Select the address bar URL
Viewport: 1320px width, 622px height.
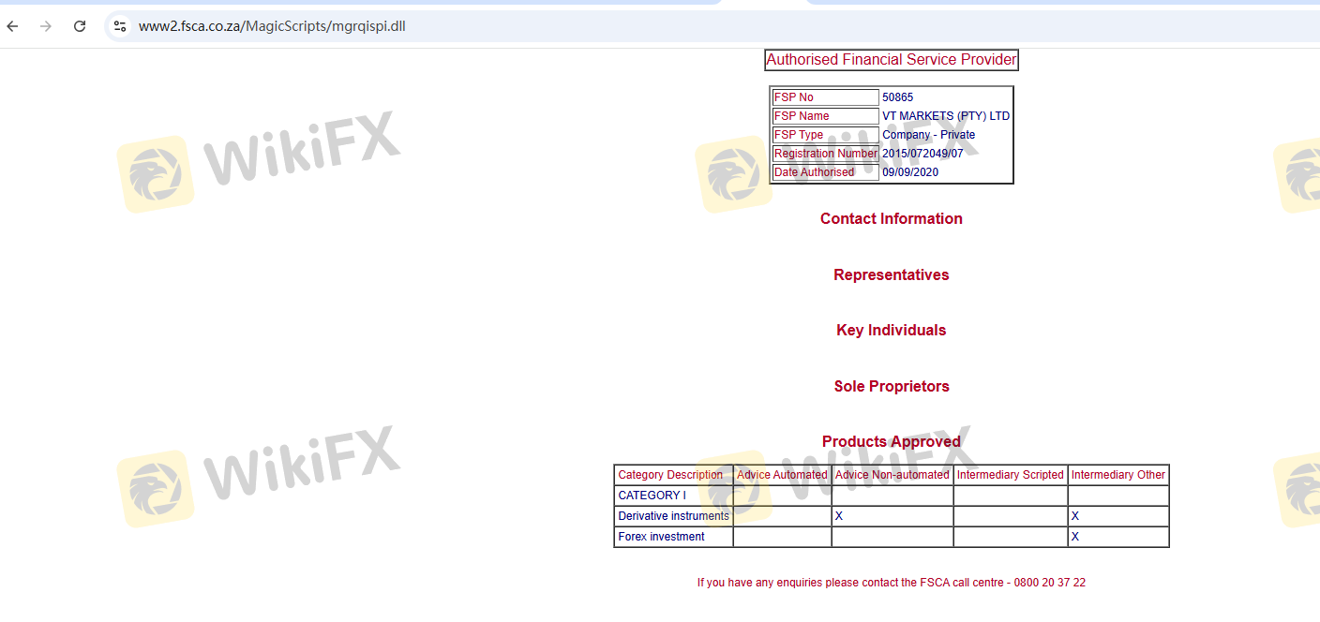tap(272, 26)
